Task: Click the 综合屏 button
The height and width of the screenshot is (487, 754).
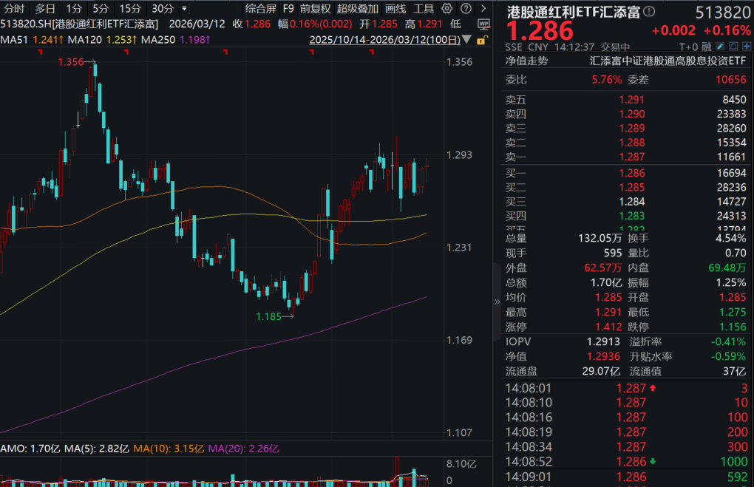Action: click(x=259, y=9)
